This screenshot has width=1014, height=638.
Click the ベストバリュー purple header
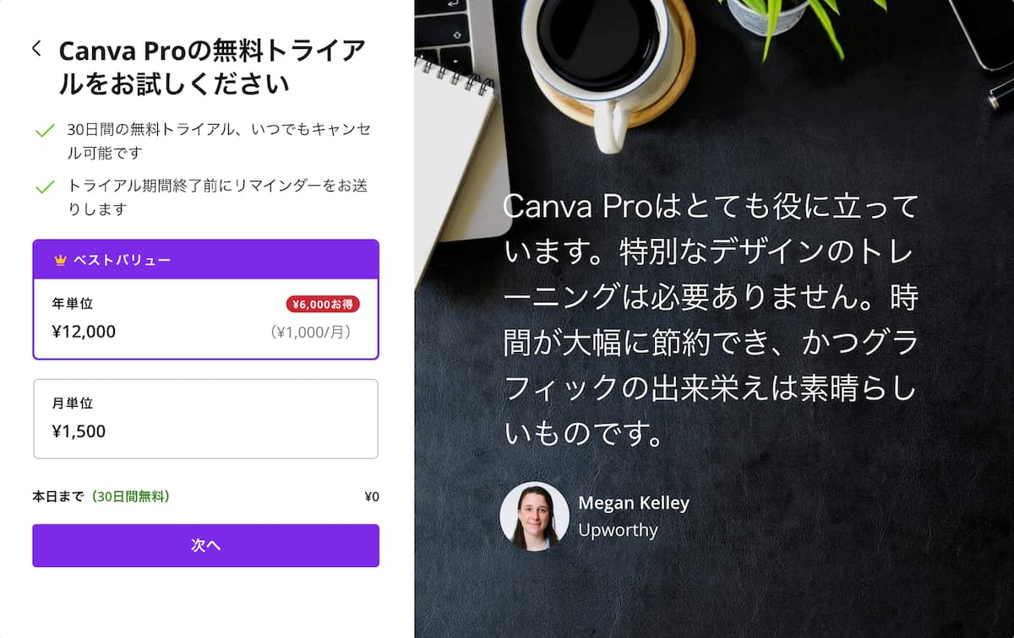205,260
